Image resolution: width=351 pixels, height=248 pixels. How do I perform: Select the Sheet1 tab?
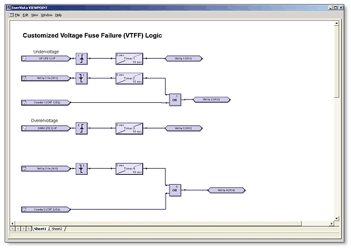click(40, 229)
